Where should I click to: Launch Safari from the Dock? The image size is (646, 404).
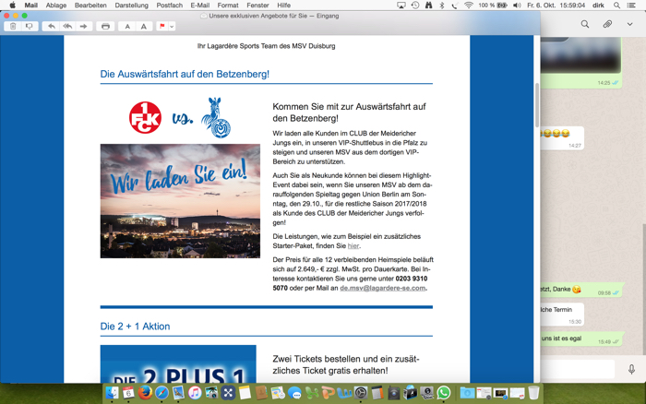[x=161, y=393]
